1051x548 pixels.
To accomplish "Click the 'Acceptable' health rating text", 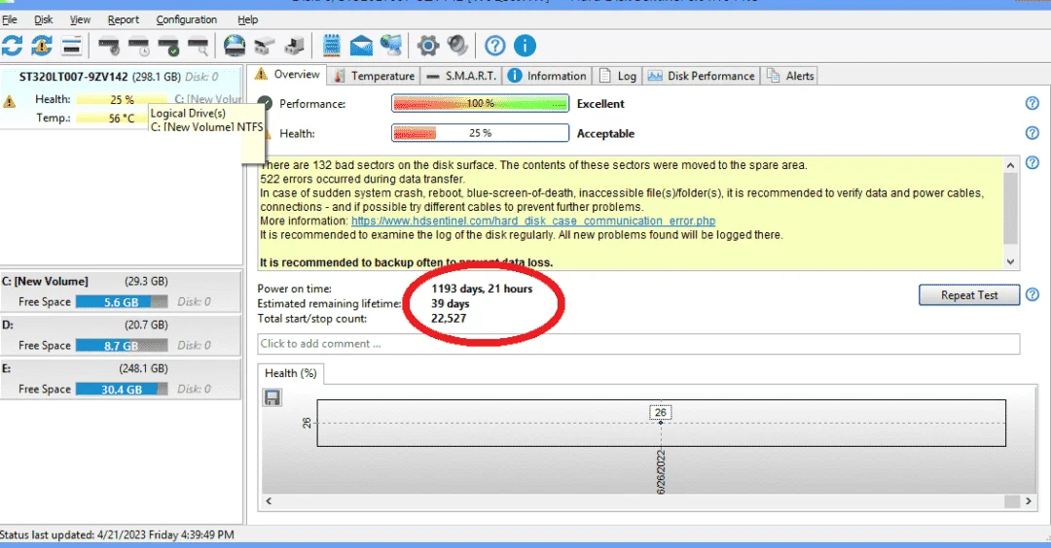I will tap(605, 133).
